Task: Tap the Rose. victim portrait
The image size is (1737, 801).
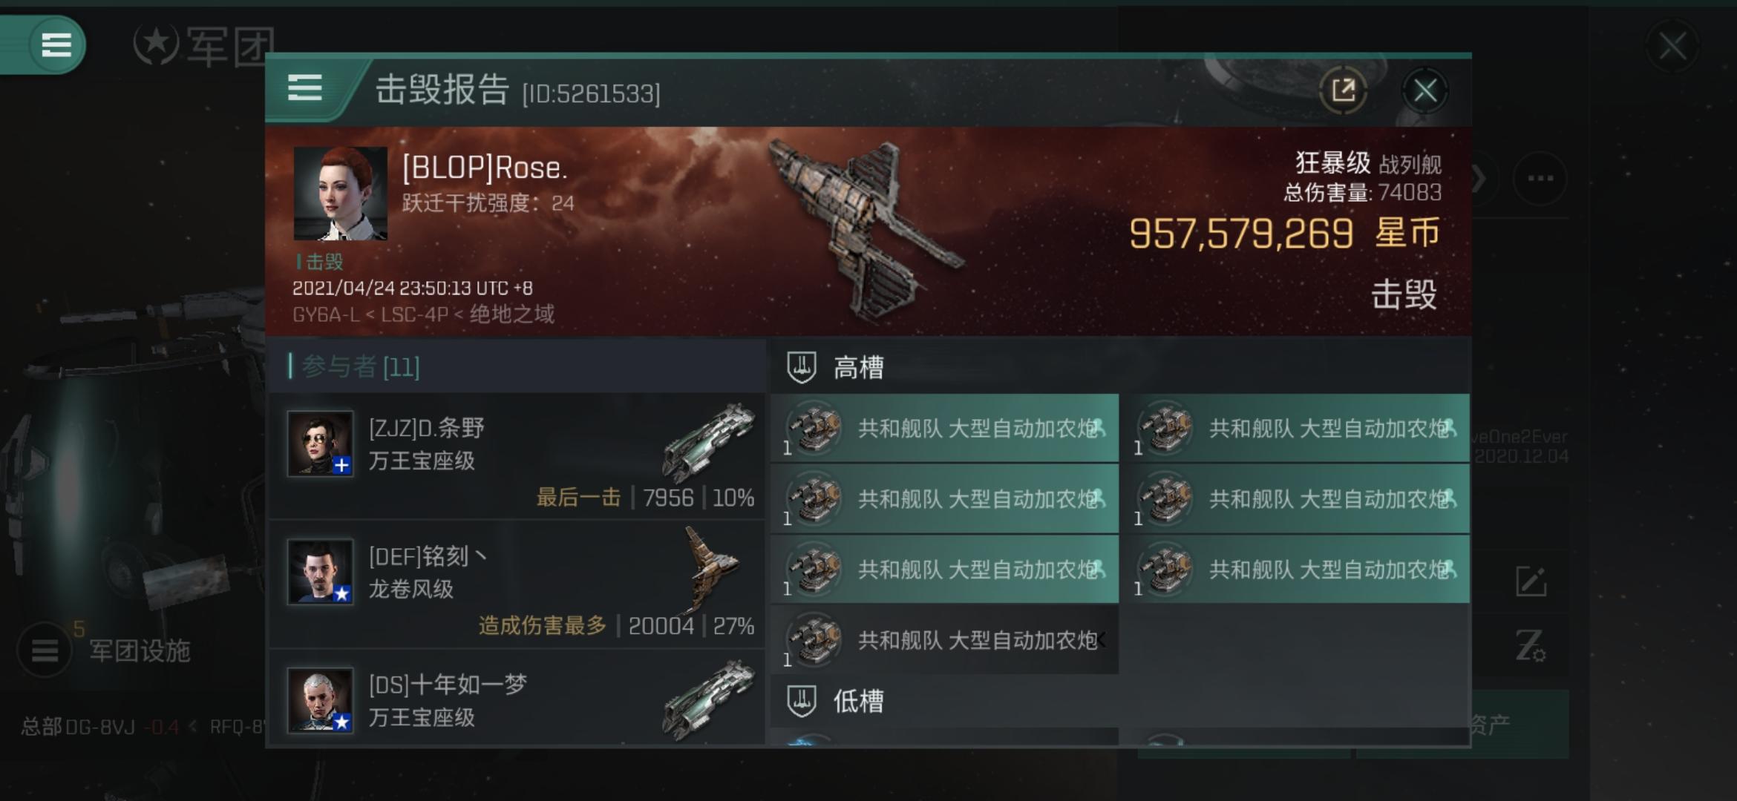Action: point(340,193)
